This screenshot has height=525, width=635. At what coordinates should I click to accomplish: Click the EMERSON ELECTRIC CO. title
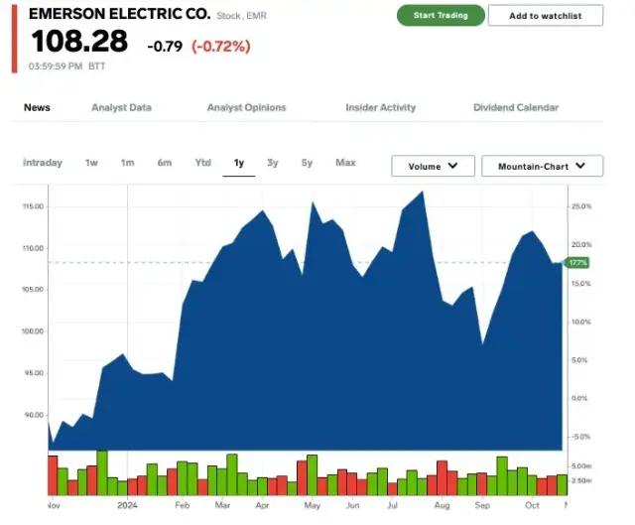(x=119, y=15)
